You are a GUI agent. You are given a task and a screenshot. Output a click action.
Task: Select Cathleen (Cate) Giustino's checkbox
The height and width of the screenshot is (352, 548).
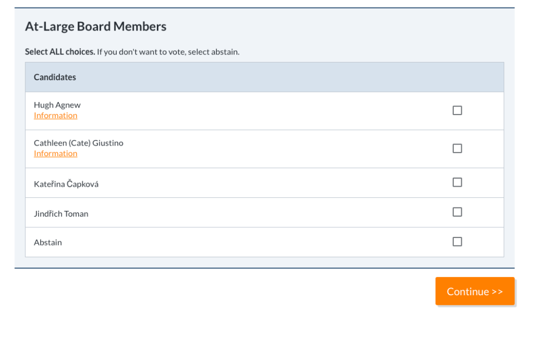click(457, 148)
